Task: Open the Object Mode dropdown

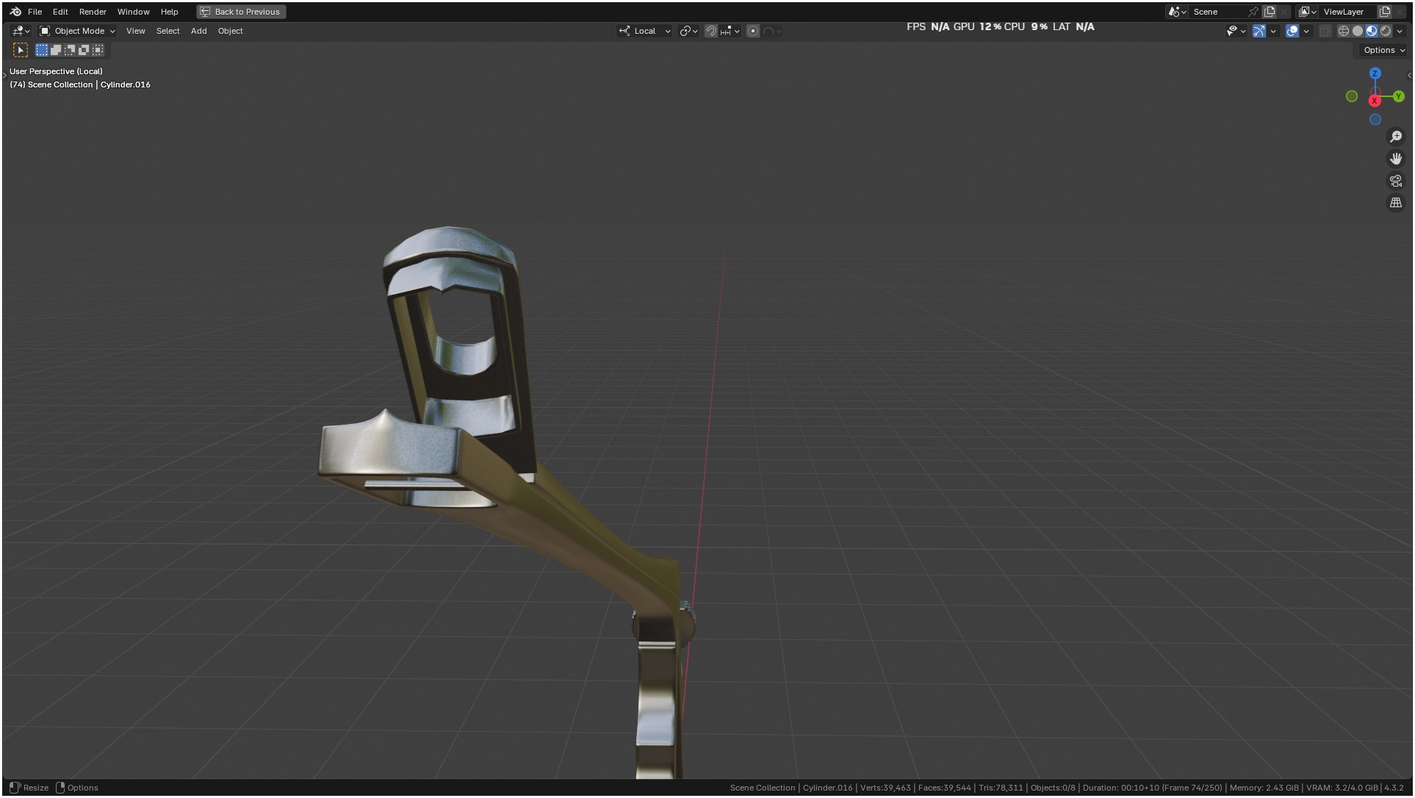Action: (78, 31)
